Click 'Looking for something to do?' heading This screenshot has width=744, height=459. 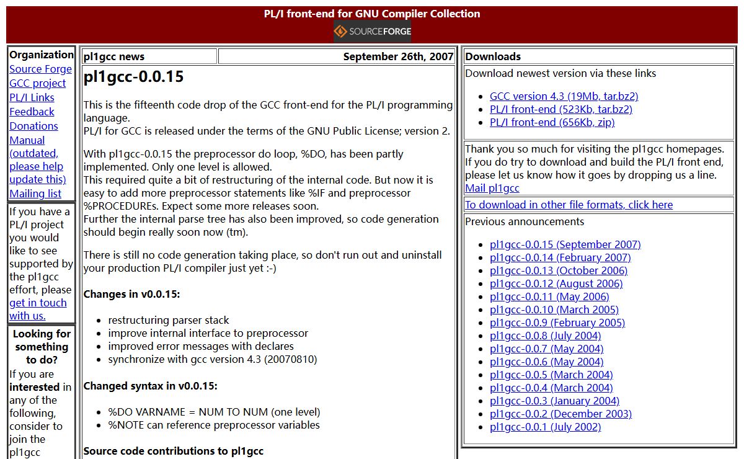42,347
